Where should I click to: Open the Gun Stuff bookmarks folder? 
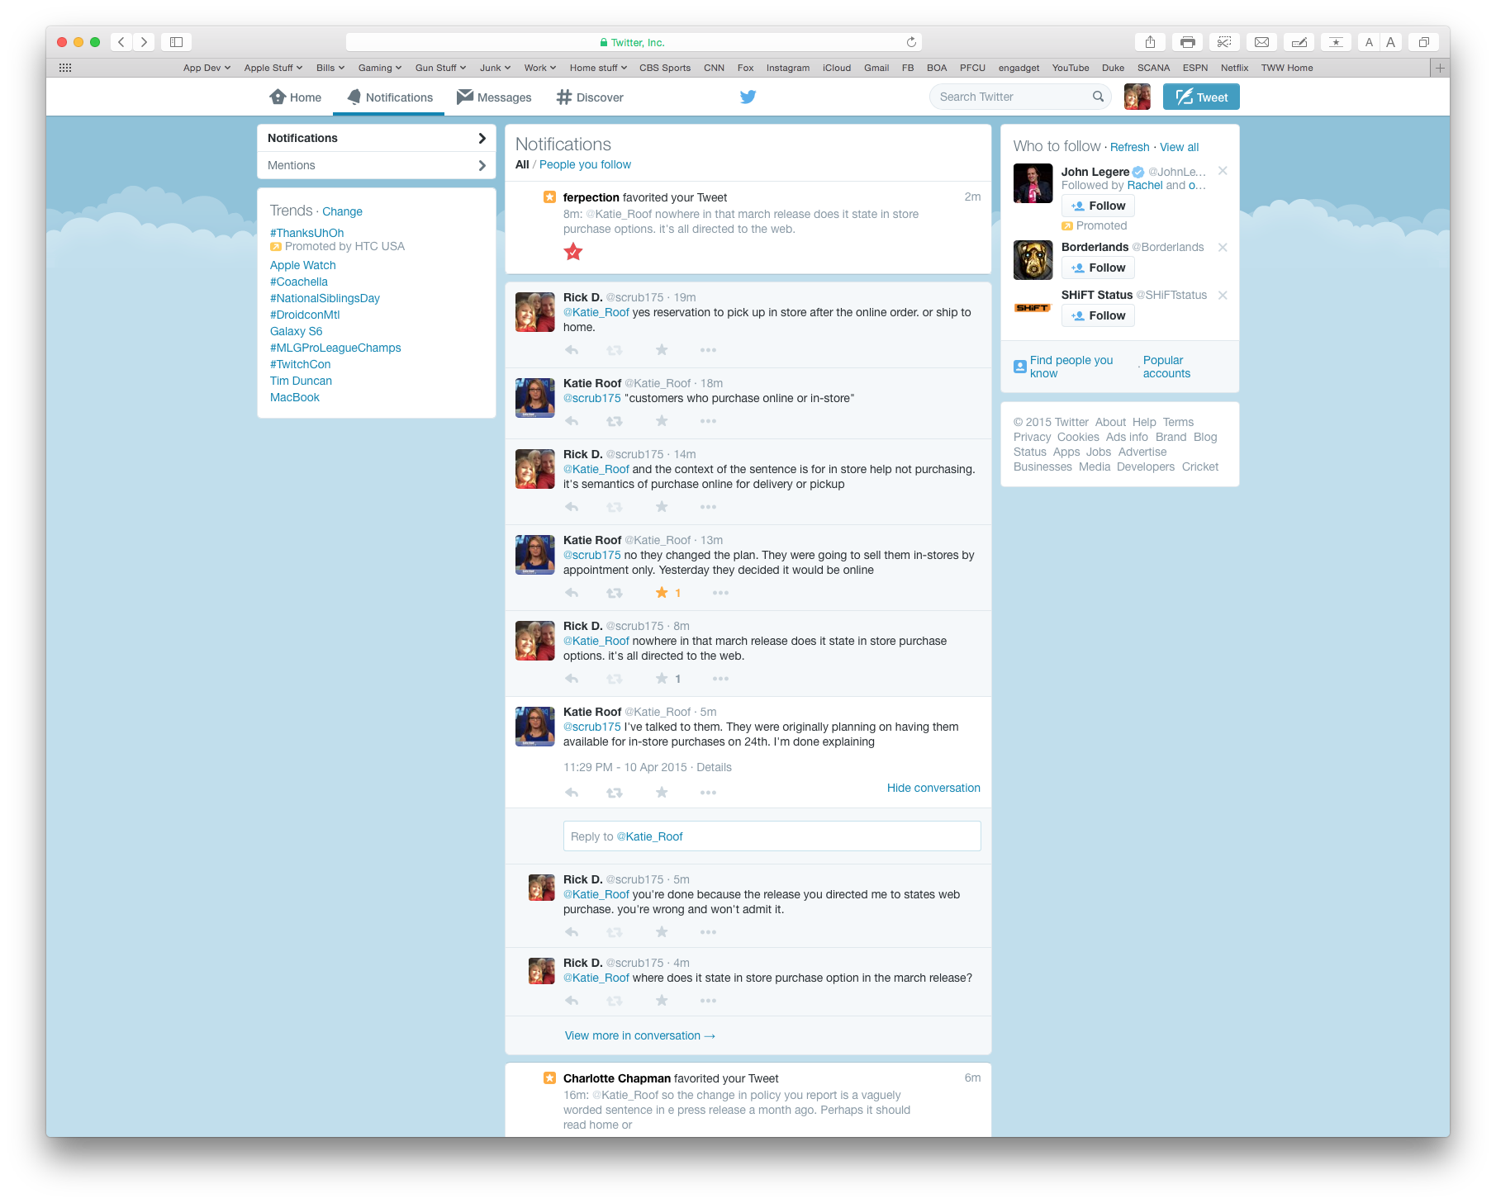(440, 68)
